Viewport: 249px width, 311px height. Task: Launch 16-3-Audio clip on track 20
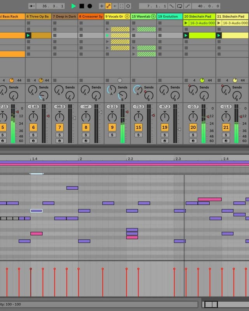(186, 23)
